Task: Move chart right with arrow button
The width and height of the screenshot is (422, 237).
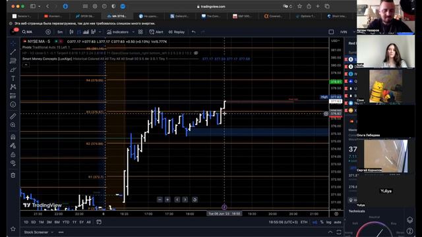Action: (x=185, y=199)
